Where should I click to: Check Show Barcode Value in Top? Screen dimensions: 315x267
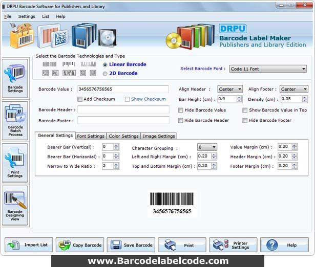(x=245, y=110)
